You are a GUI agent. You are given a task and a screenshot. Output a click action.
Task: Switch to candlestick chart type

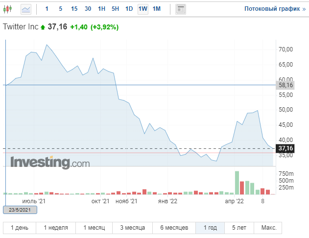tap(7, 9)
